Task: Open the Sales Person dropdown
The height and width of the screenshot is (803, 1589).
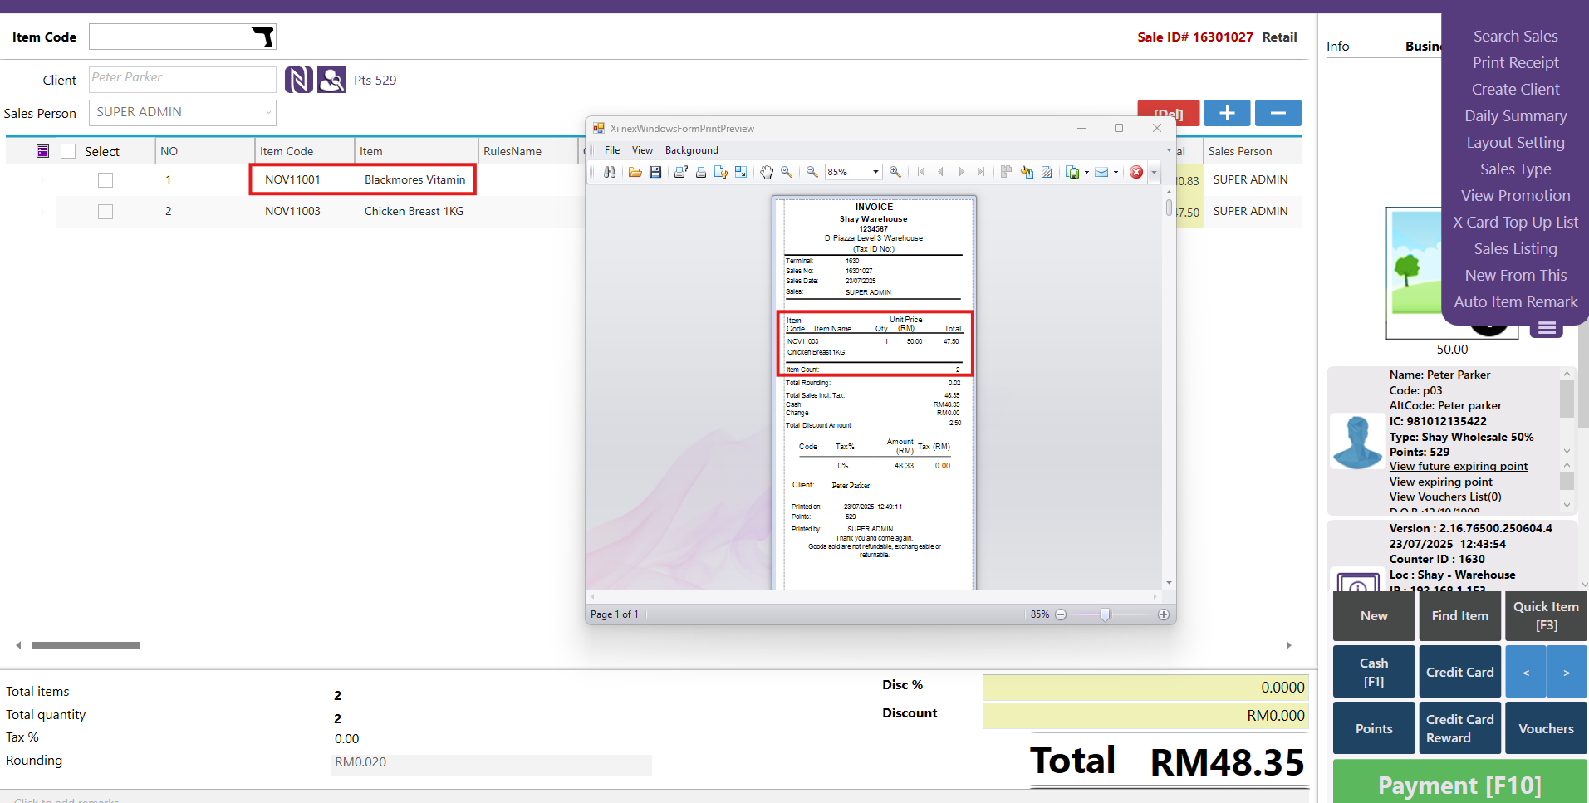Action: tap(268, 113)
